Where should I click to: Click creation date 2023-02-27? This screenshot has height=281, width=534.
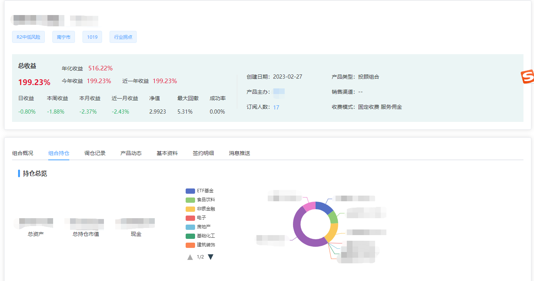(288, 77)
